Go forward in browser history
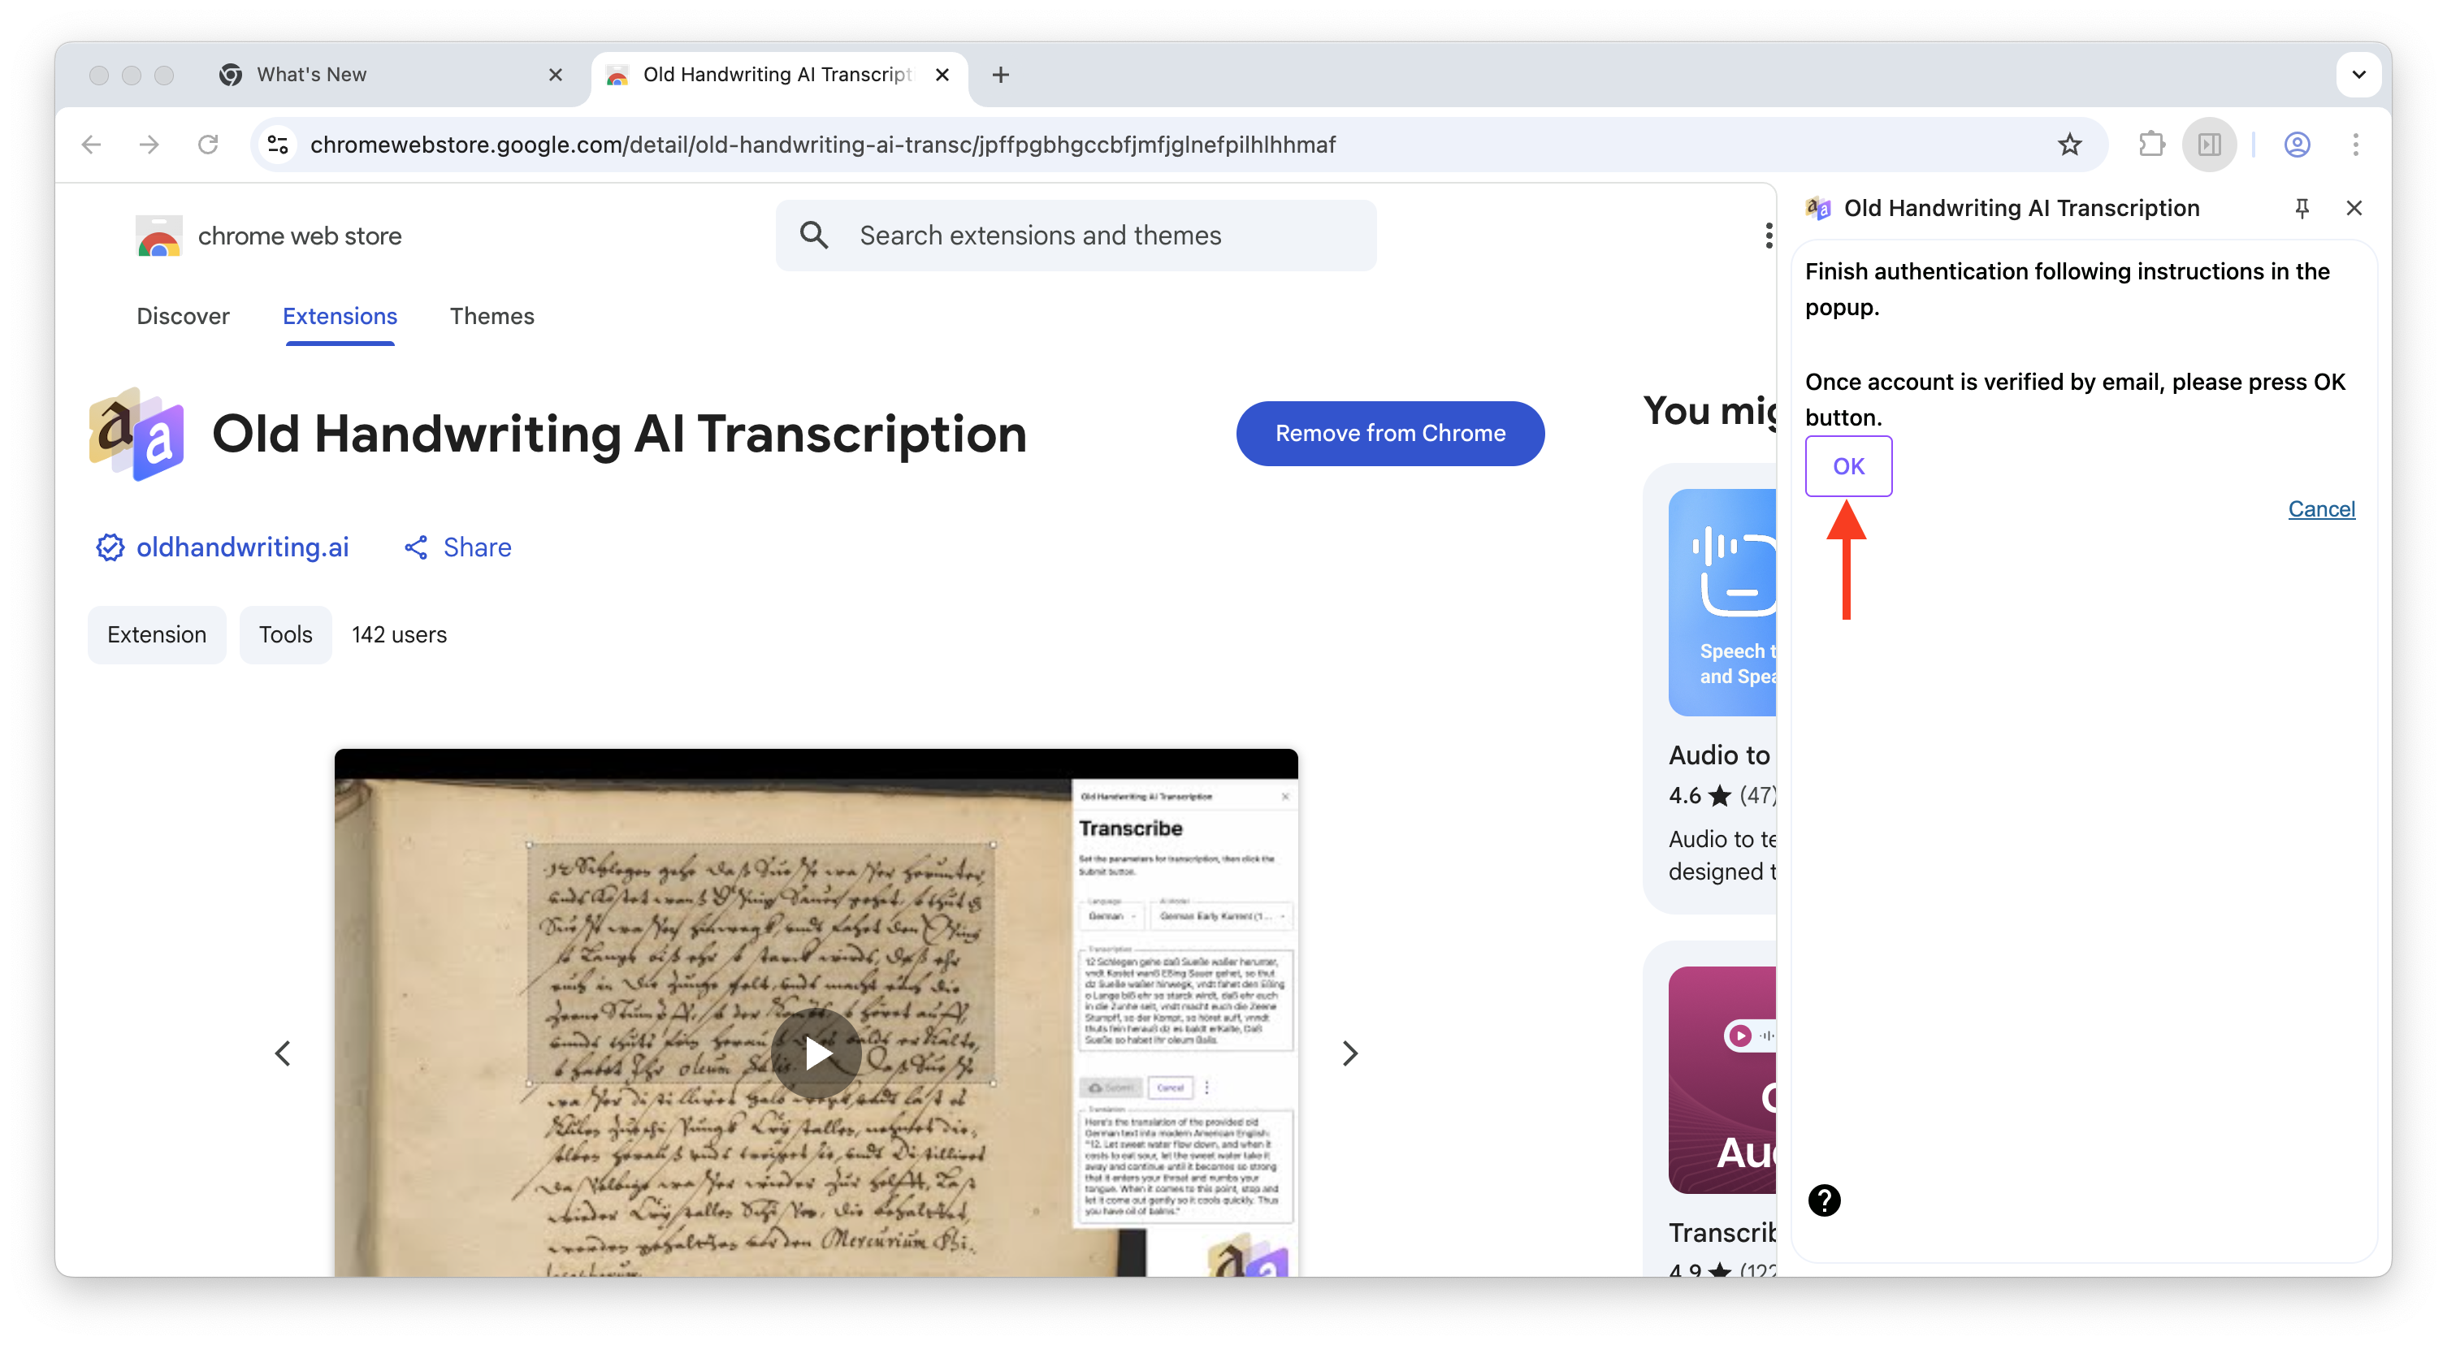 [x=149, y=145]
